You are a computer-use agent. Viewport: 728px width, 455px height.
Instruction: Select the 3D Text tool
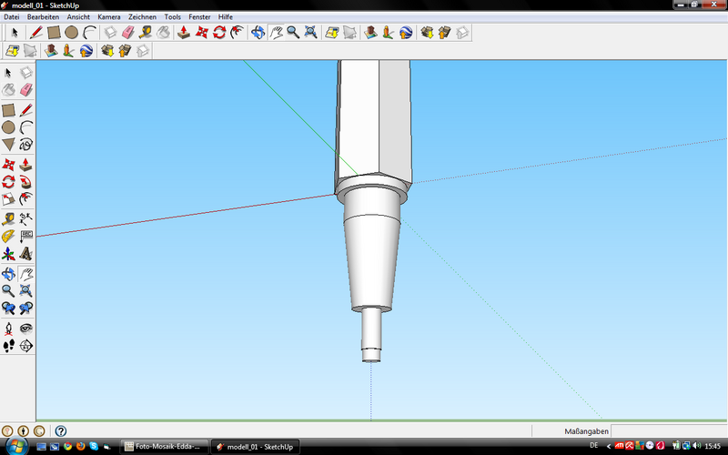(26, 254)
